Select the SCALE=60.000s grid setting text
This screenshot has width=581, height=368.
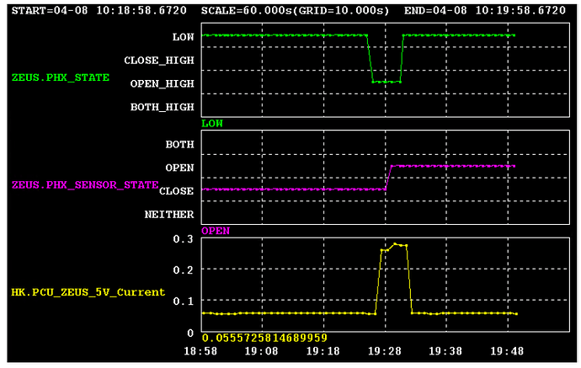point(299,11)
